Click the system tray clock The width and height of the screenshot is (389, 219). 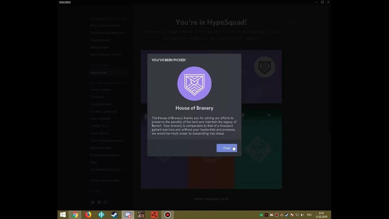click(321, 215)
